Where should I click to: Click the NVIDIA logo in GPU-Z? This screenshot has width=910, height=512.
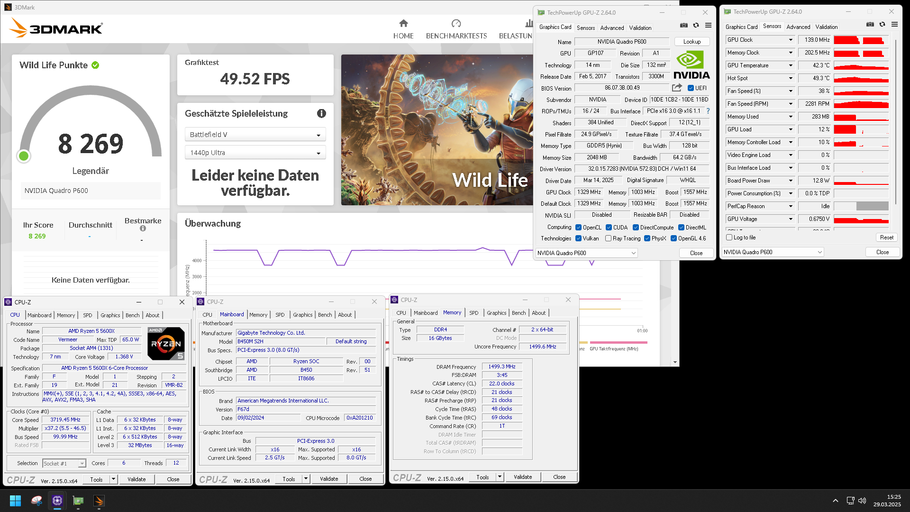(692, 65)
